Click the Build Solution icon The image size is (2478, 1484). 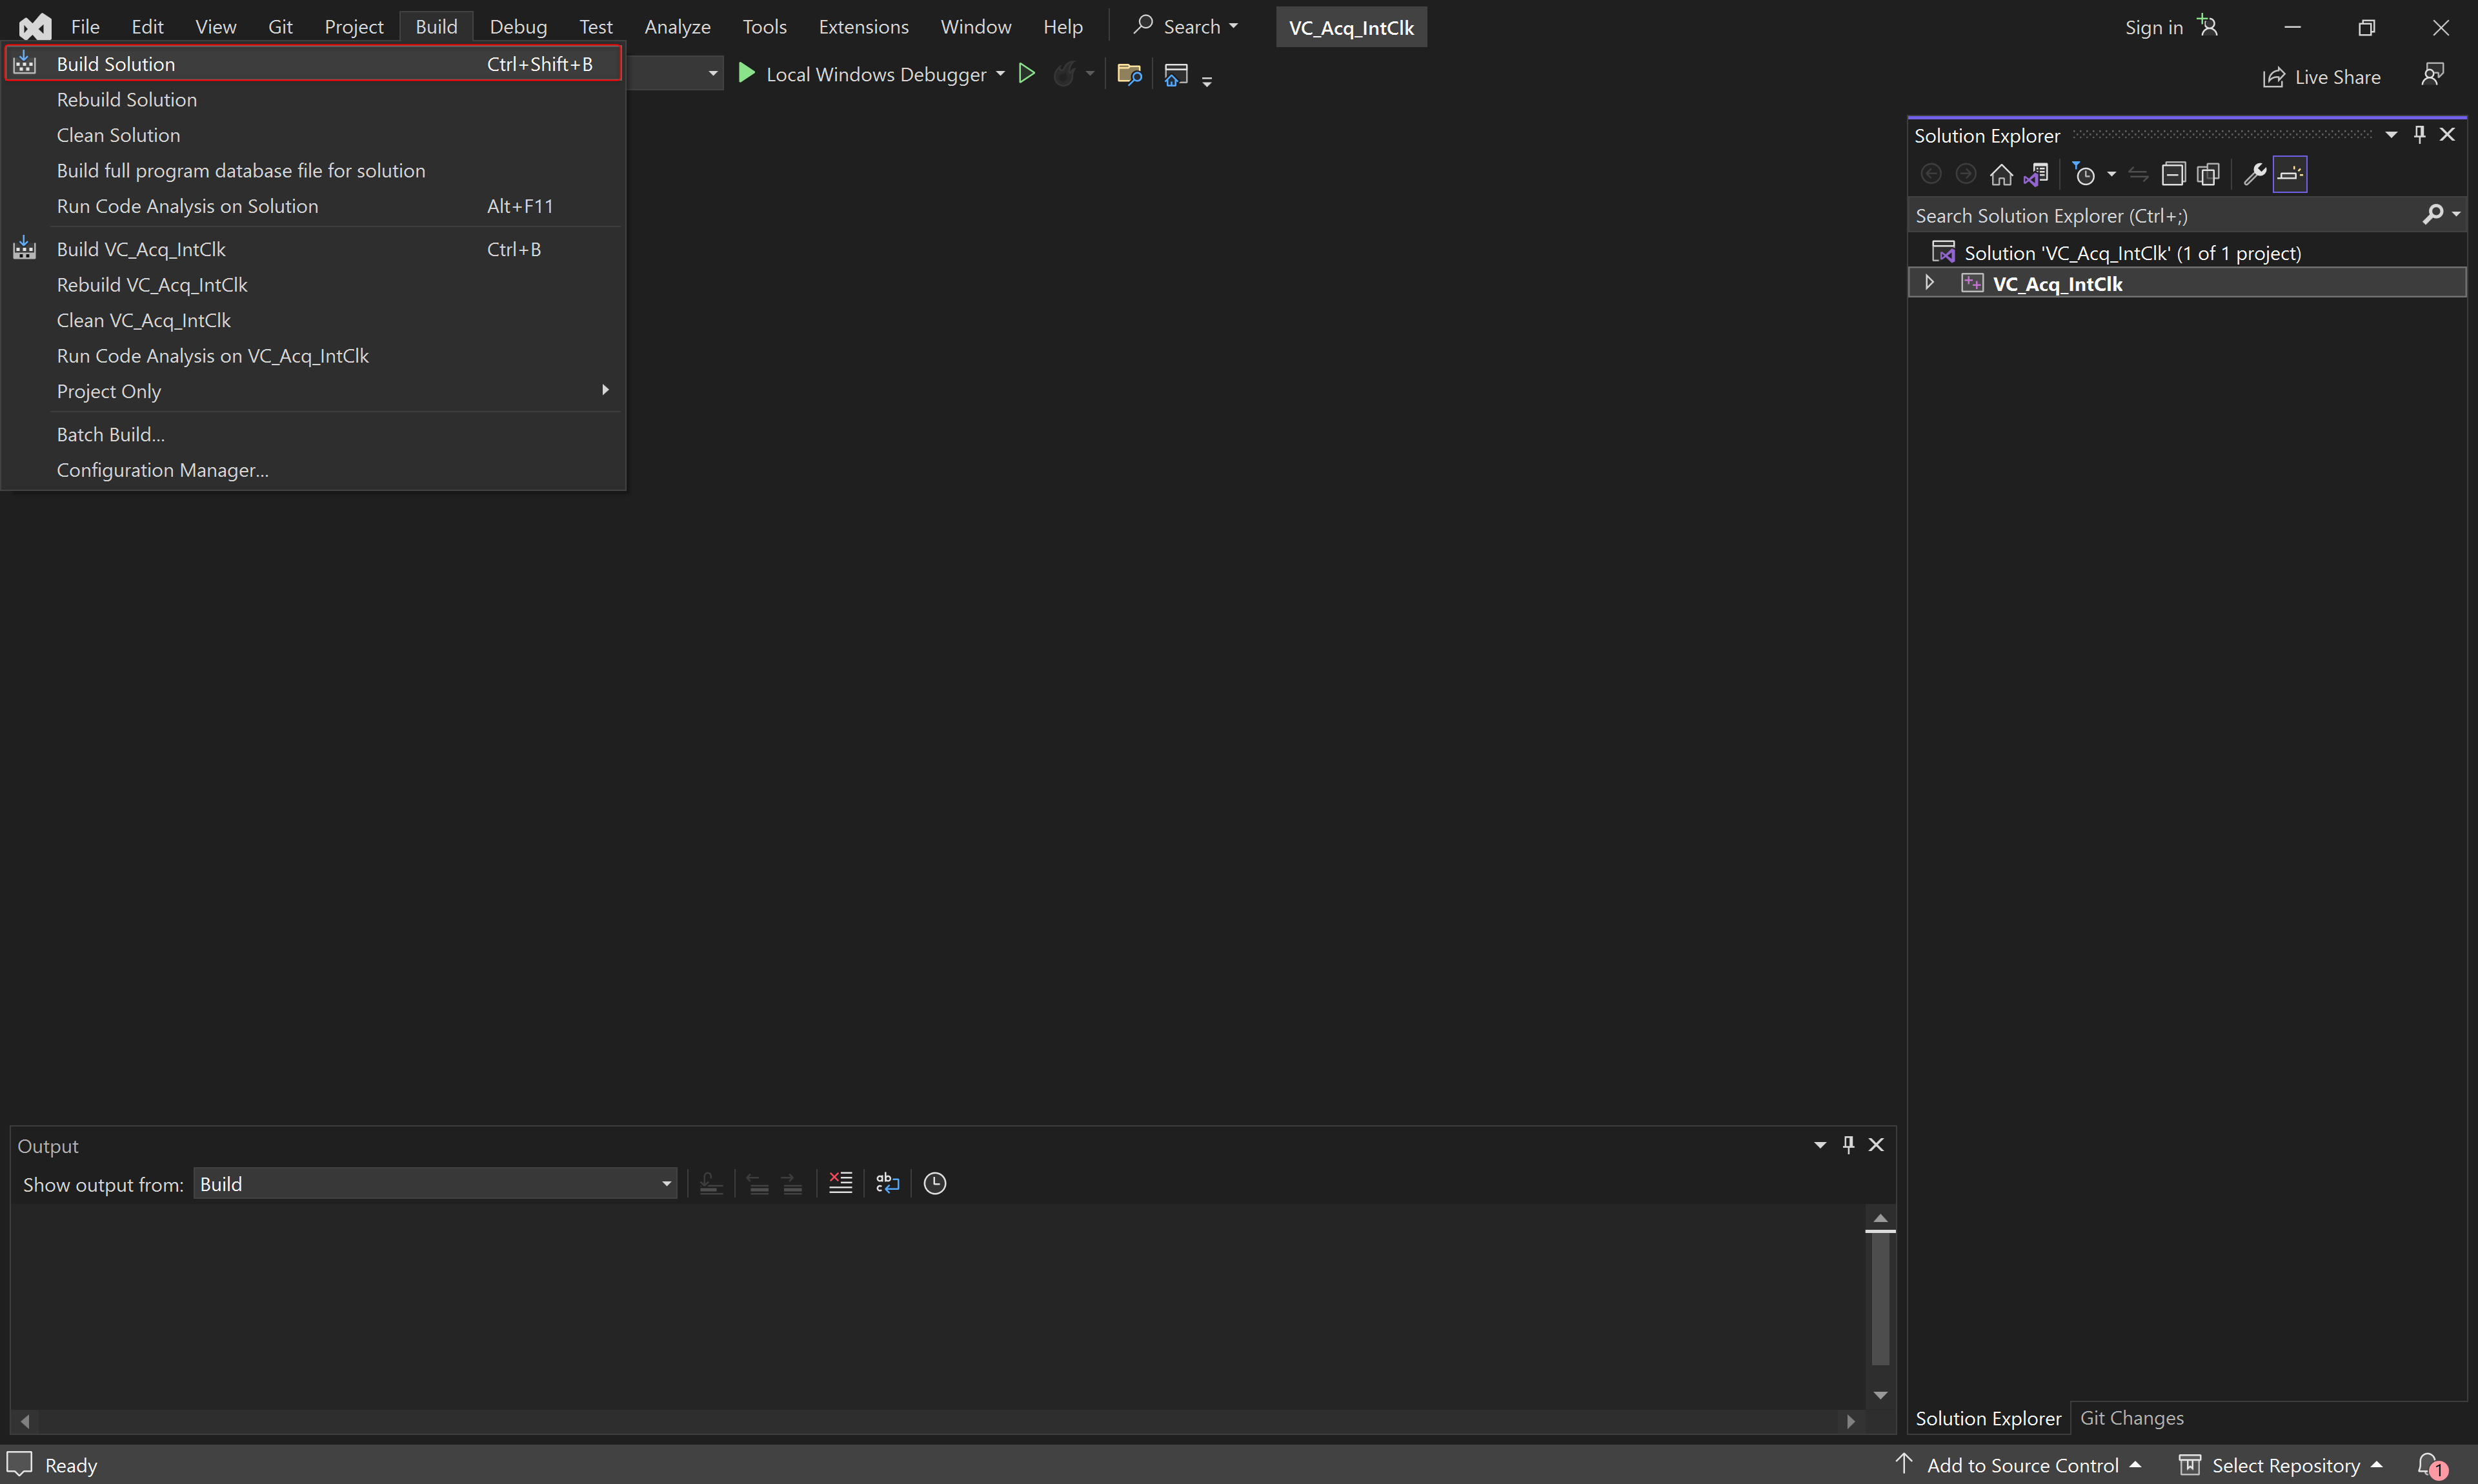23,64
